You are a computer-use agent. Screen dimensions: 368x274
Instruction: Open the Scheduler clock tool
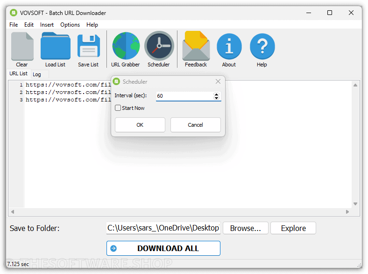[x=159, y=46]
